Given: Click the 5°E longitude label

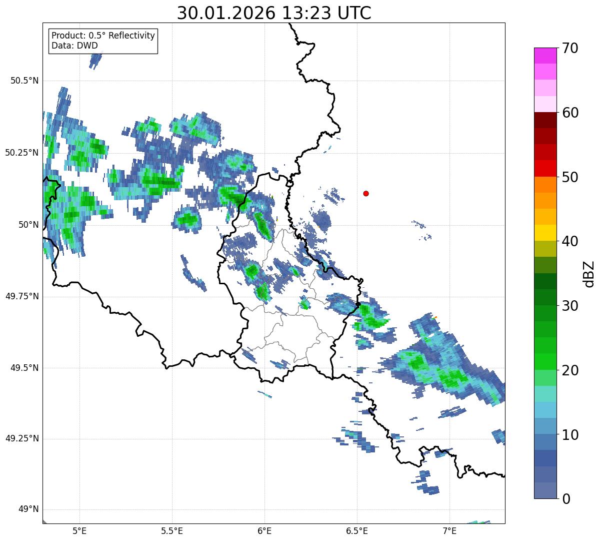Looking at the screenshot, I should (x=79, y=531).
